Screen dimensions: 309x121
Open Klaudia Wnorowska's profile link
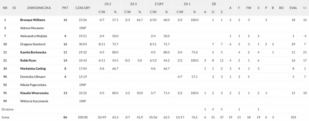pos(34,93)
